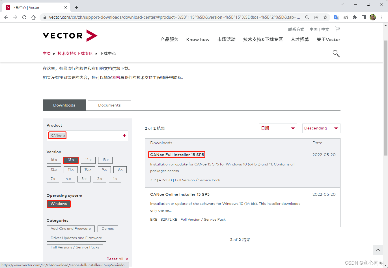Click the scroll-to-top arrow button
This screenshot has height=268, width=388.
(378, 250)
